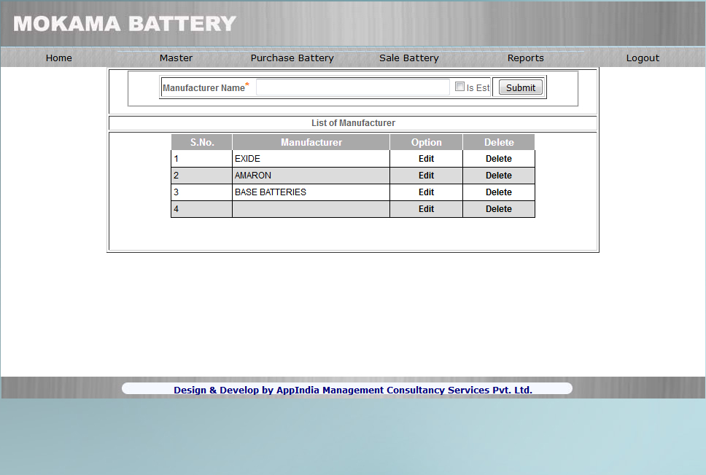Click the AppIndia Management Consultancy footer text

[x=353, y=390]
